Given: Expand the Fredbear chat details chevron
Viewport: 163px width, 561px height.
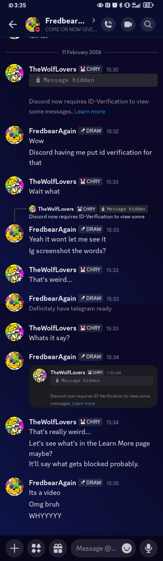Looking at the screenshot, I should pyautogui.click(x=94, y=20).
